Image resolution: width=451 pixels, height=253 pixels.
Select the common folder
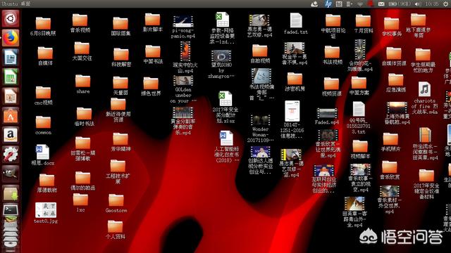[x=43, y=125]
